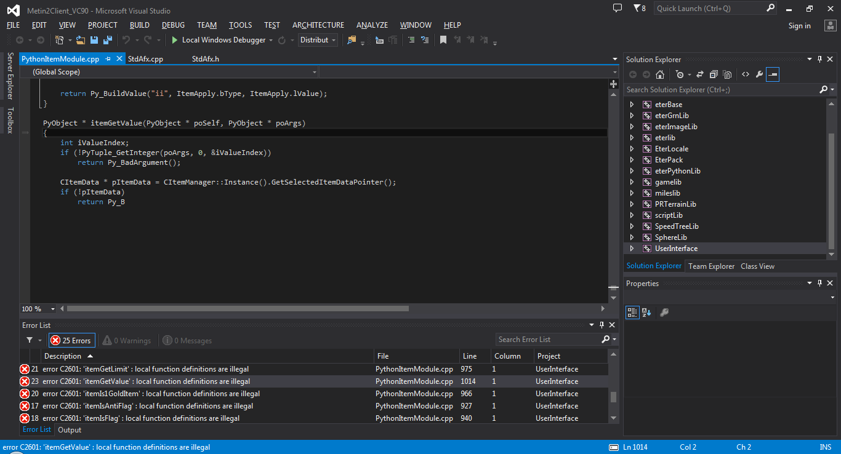Sort by the Project column header

[570, 356]
